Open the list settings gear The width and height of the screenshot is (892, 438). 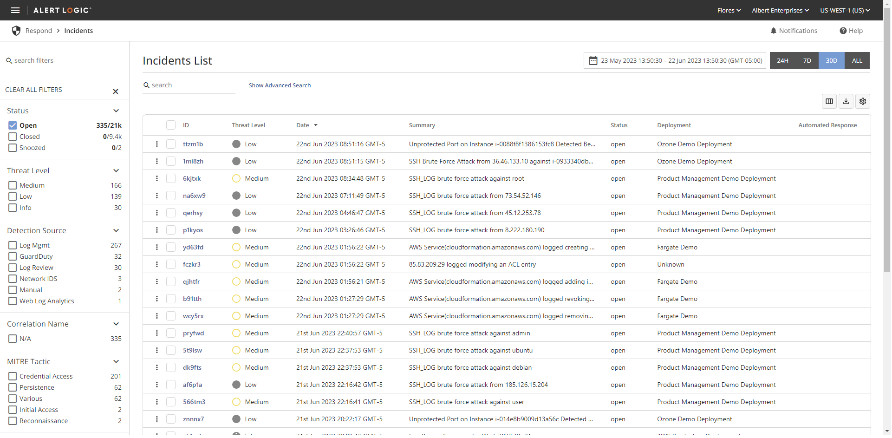[863, 101]
